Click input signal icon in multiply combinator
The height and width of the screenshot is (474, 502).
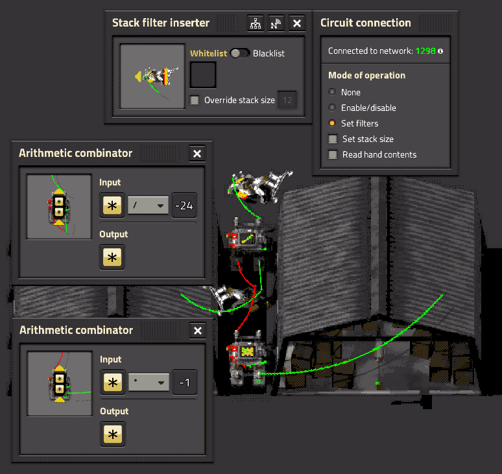pyautogui.click(x=113, y=383)
